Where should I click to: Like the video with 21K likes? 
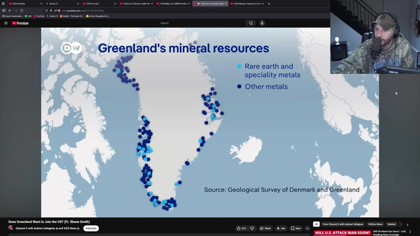click(x=241, y=228)
